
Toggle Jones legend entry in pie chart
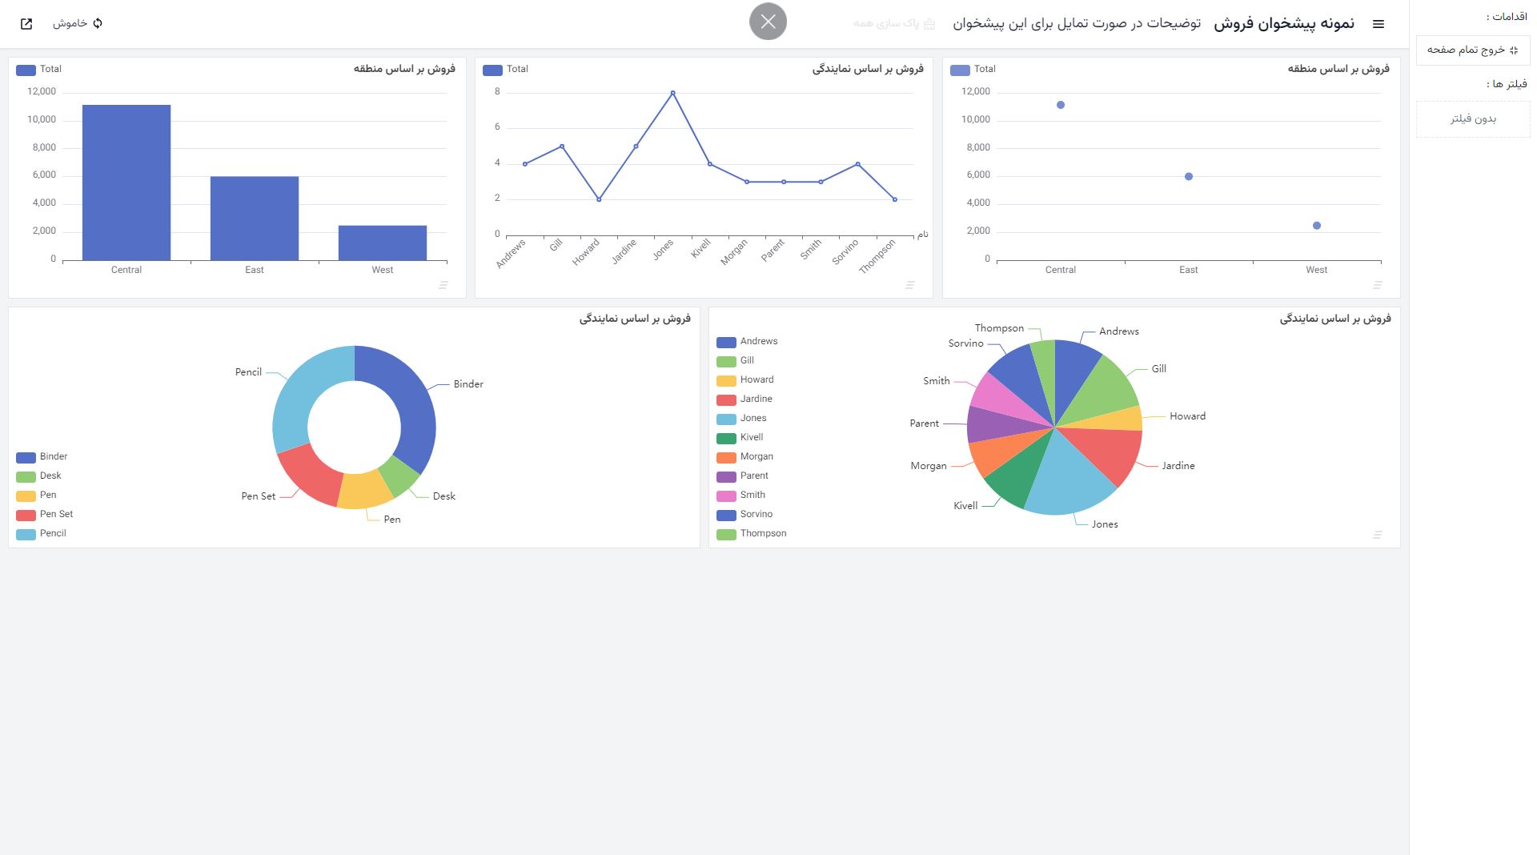pyautogui.click(x=741, y=419)
